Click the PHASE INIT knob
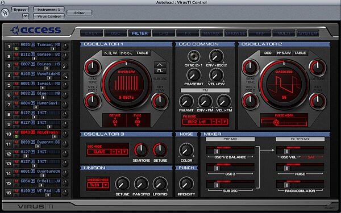 coord(193,75)
